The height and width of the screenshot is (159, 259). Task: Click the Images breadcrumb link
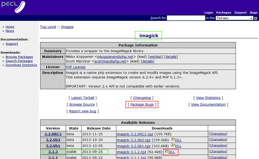[67, 27]
